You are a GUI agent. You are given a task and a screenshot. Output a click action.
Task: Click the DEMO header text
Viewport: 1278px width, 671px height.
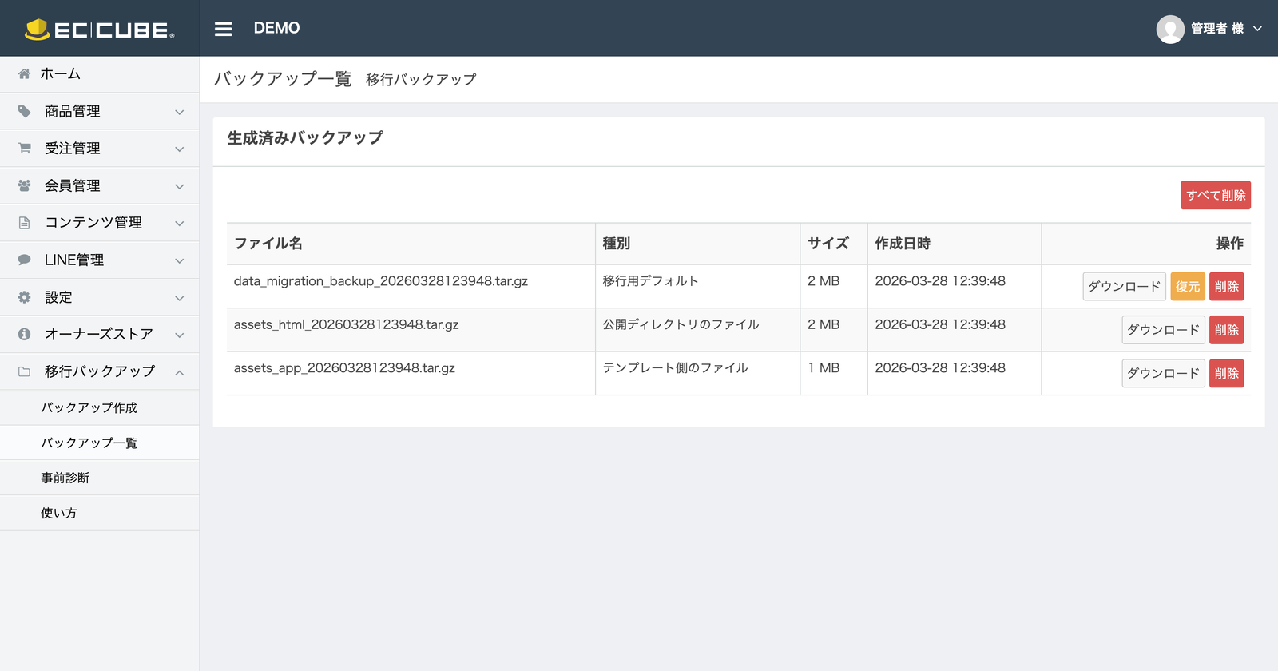(276, 28)
